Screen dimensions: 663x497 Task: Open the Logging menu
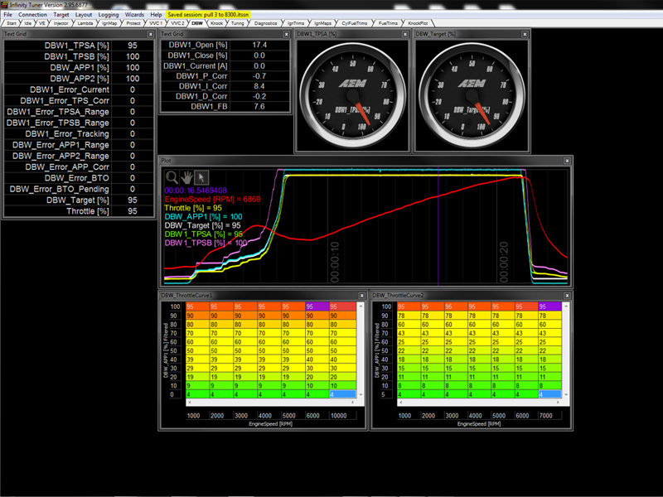(109, 14)
